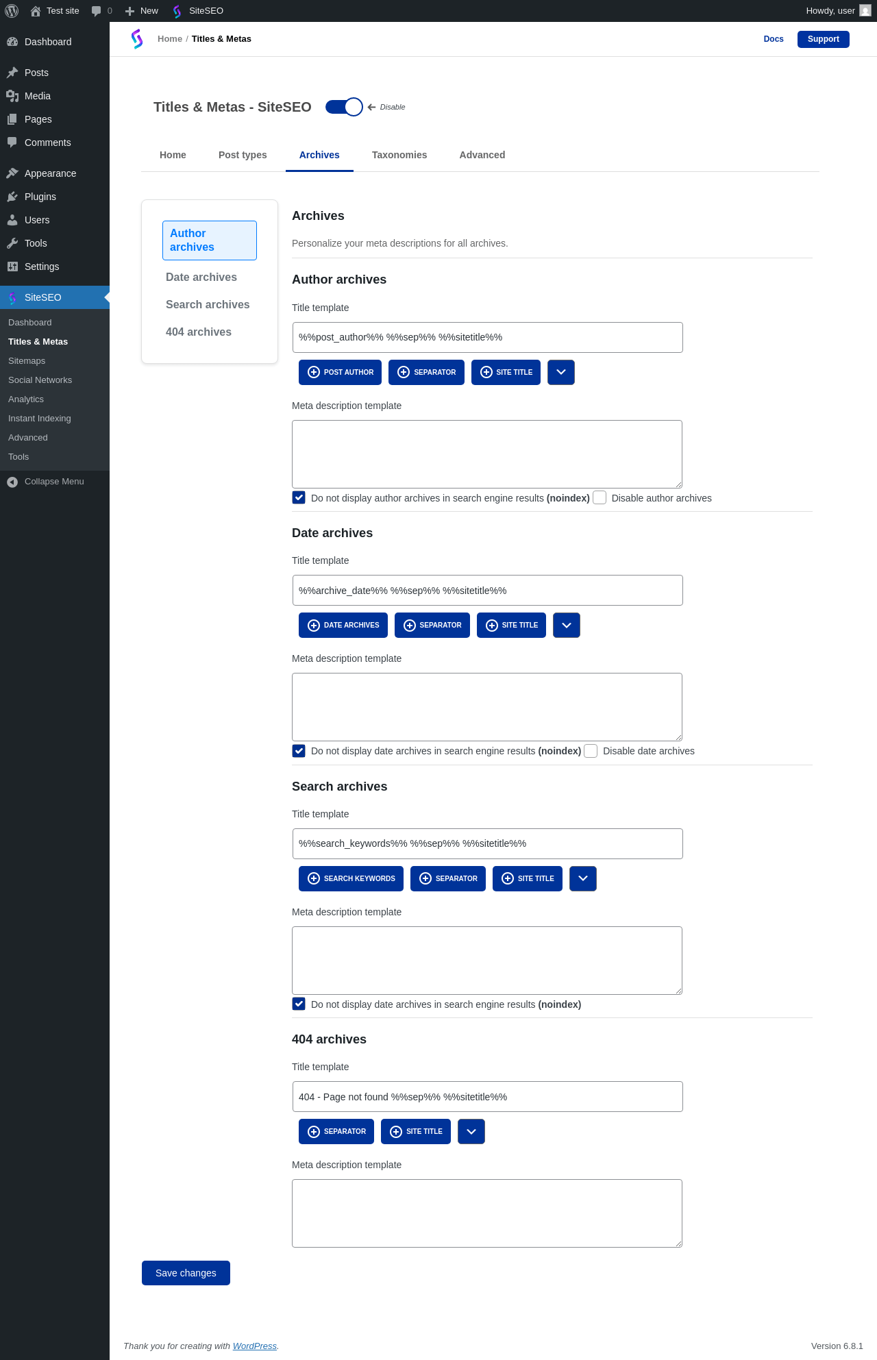The width and height of the screenshot is (877, 1360).
Task: Jump to Search archives section link
Action: tap(208, 304)
